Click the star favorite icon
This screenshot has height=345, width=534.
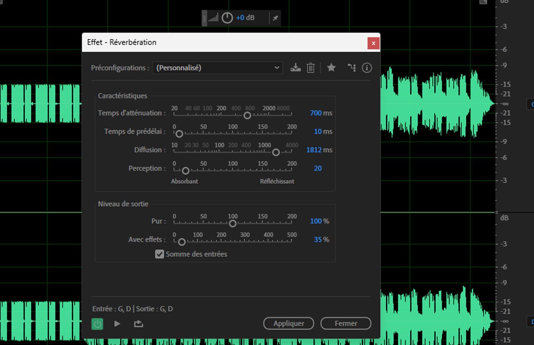click(x=331, y=68)
